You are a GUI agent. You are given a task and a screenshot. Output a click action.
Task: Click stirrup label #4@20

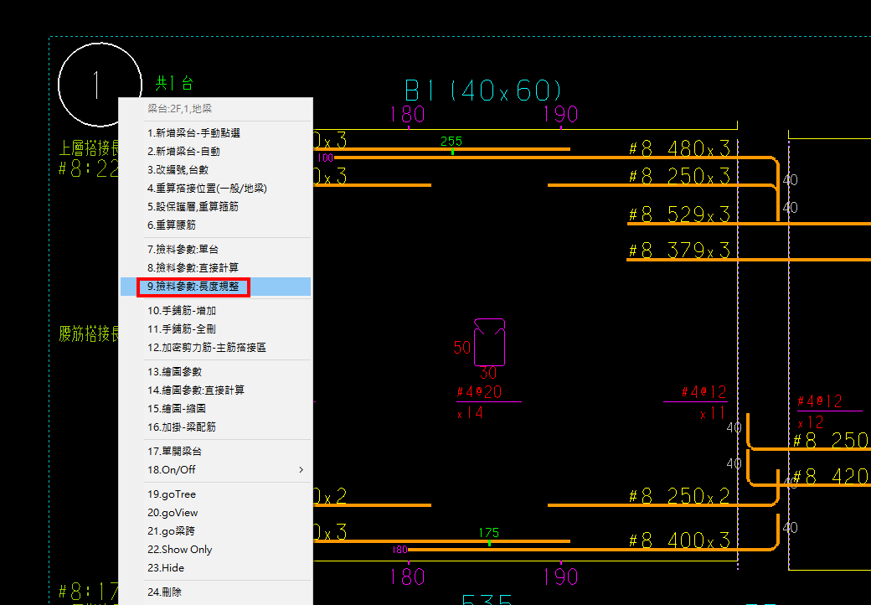[x=479, y=392]
